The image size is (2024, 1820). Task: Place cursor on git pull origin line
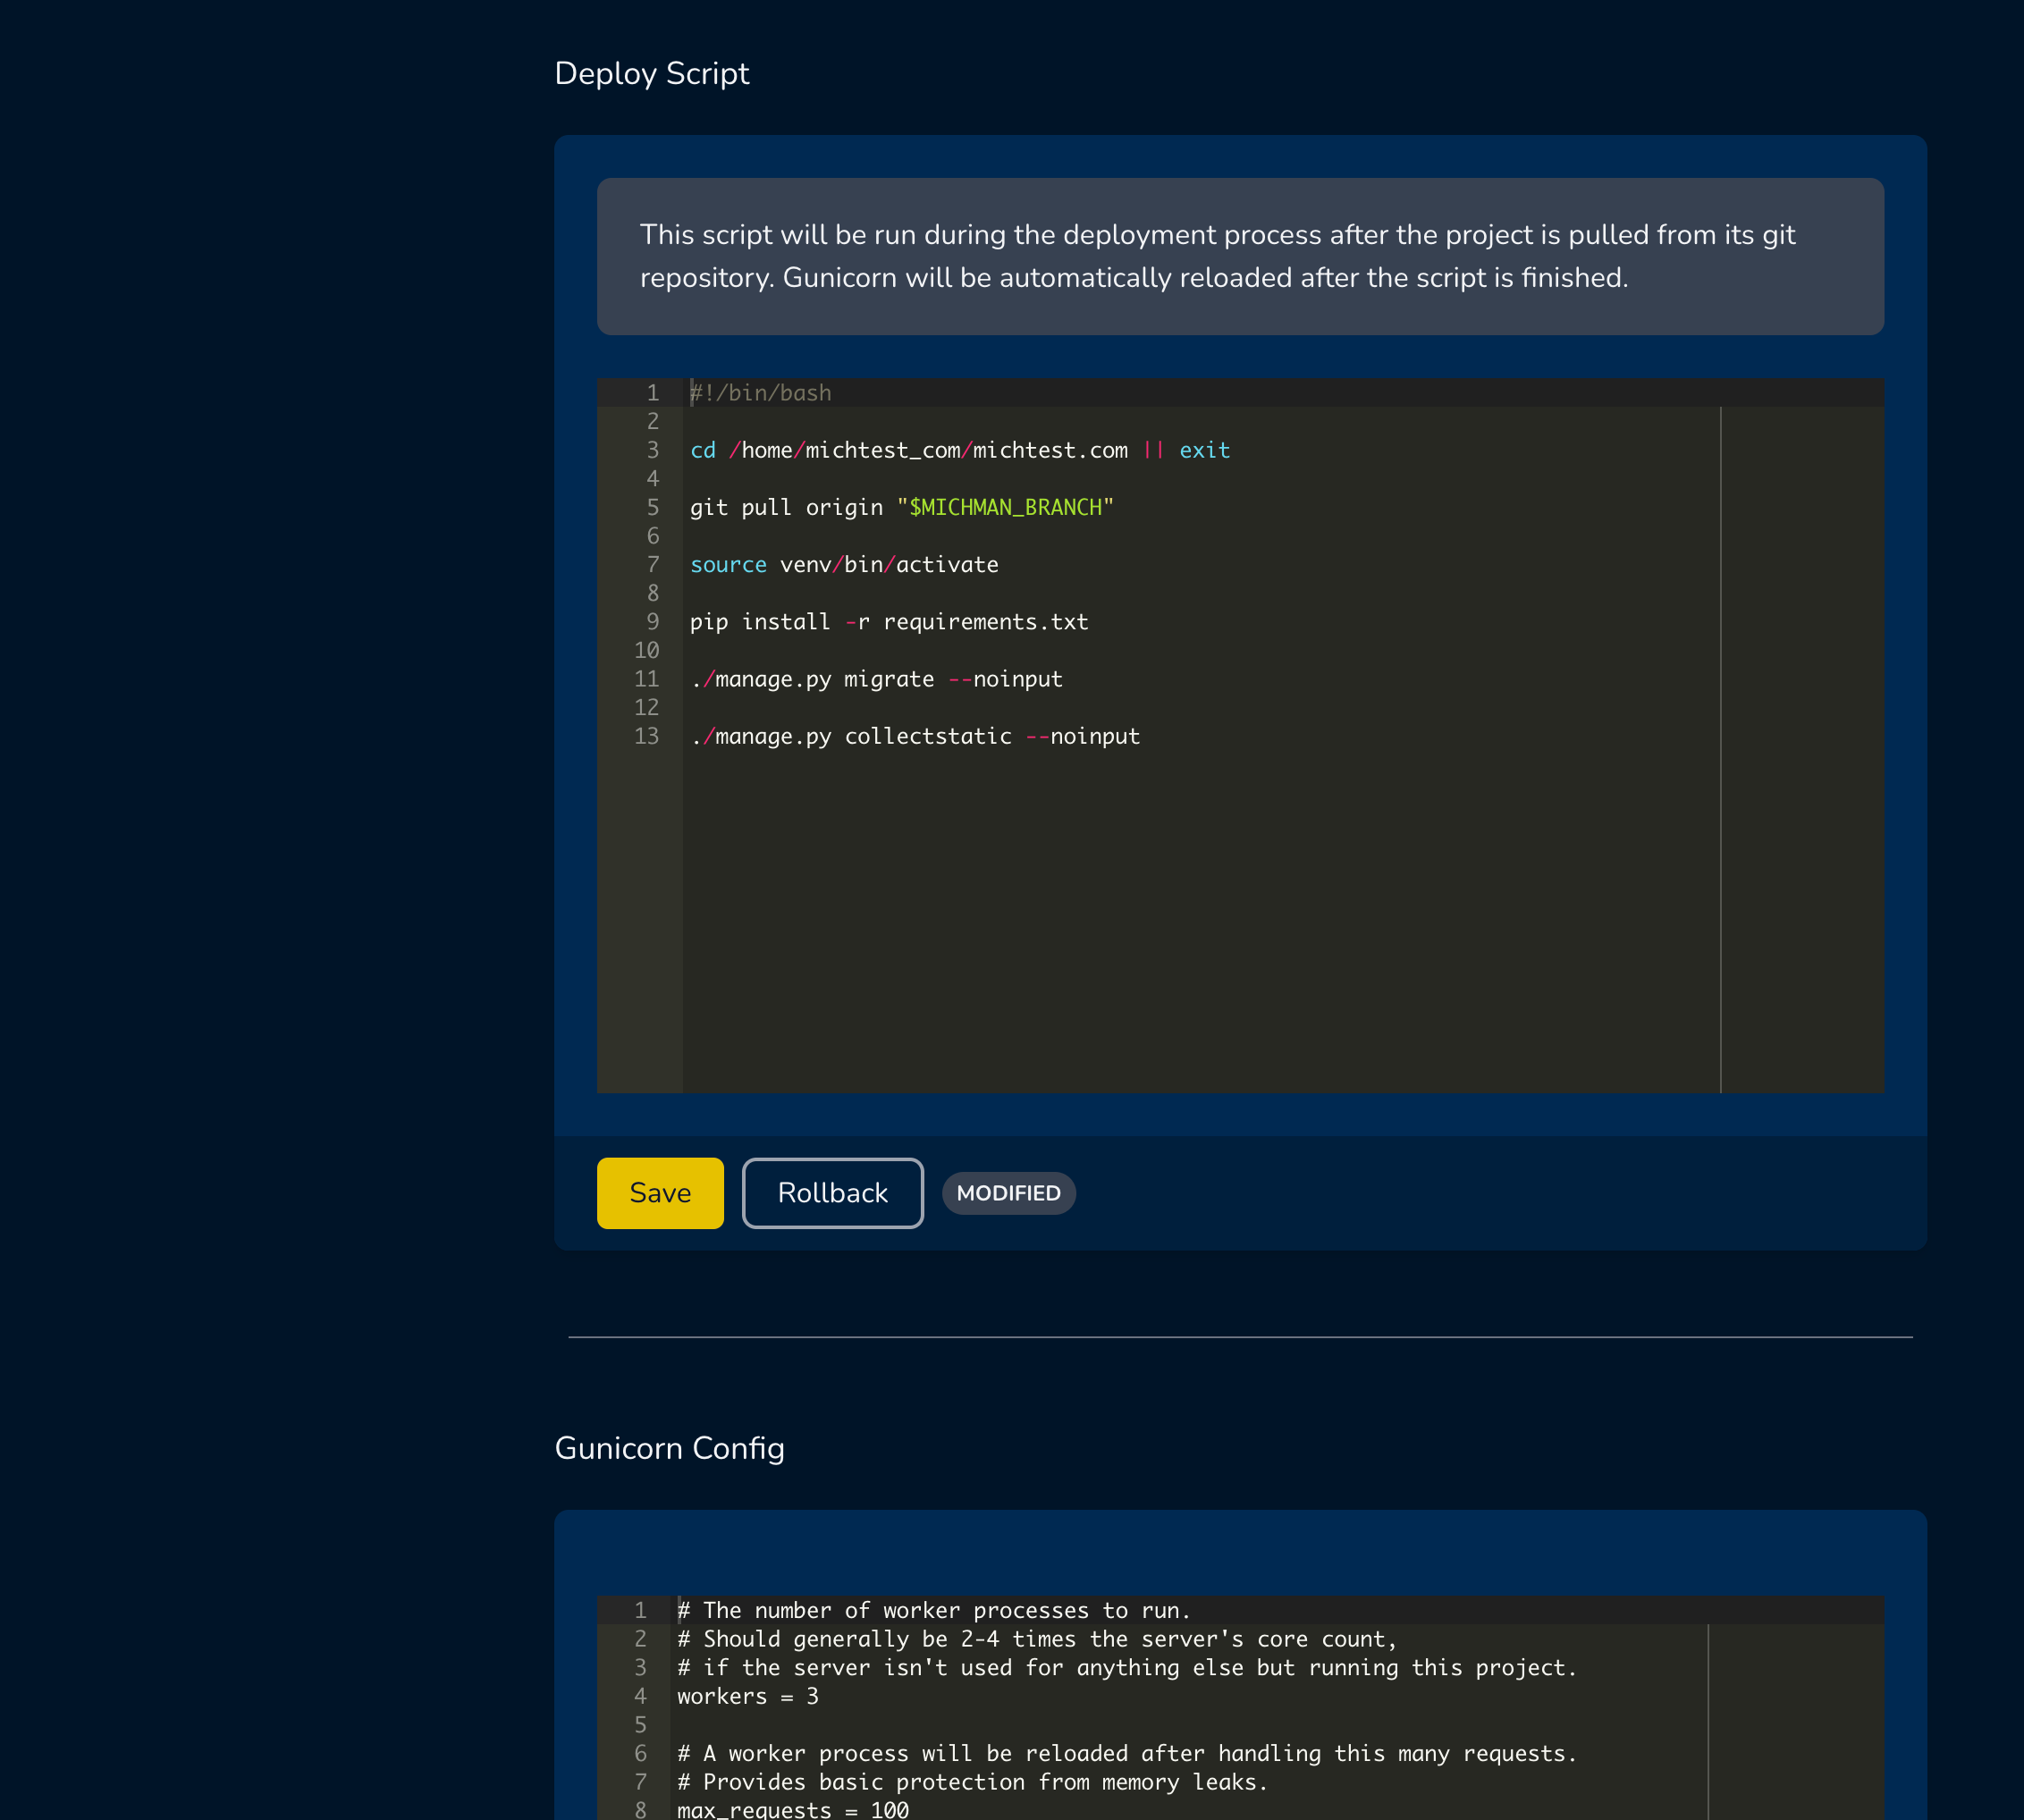coord(787,508)
